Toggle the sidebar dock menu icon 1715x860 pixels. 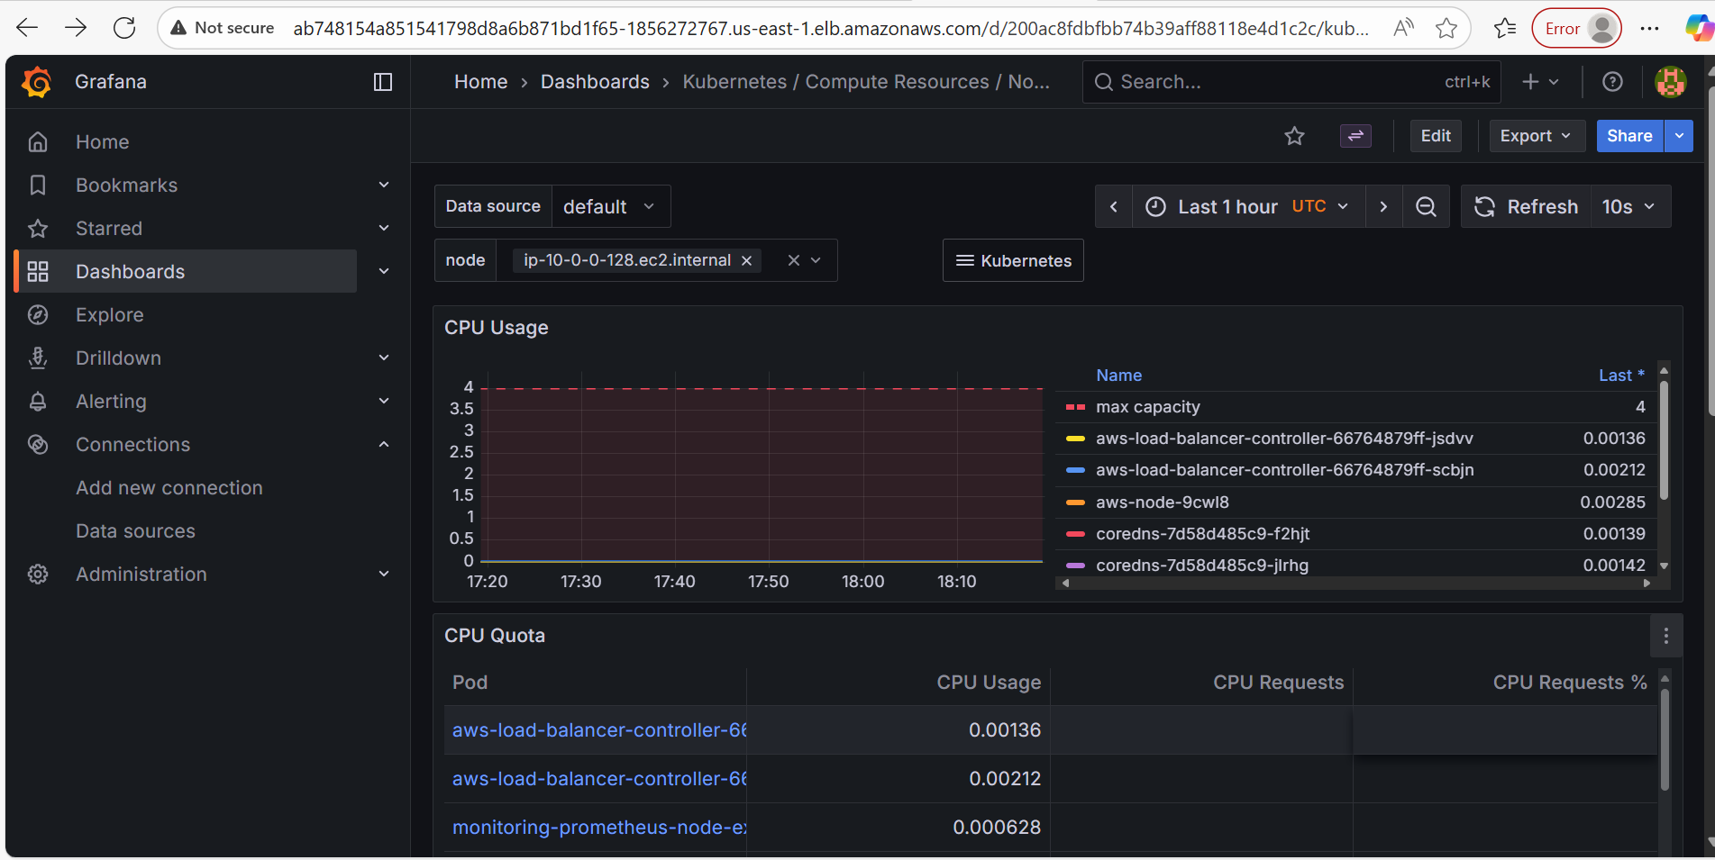(x=383, y=82)
